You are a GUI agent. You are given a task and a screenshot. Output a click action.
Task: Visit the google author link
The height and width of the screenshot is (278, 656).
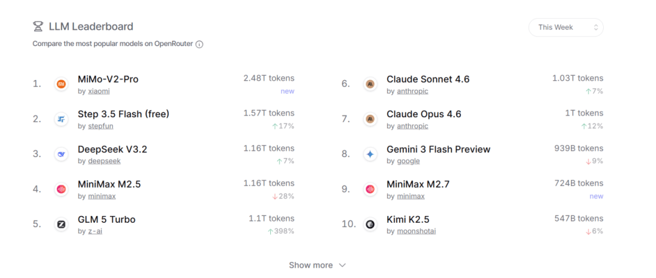(408, 161)
